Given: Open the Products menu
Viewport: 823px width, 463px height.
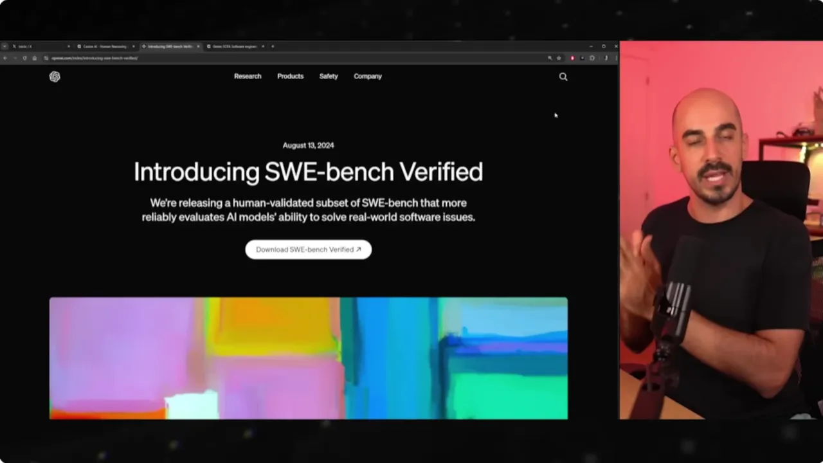Looking at the screenshot, I should (x=290, y=76).
